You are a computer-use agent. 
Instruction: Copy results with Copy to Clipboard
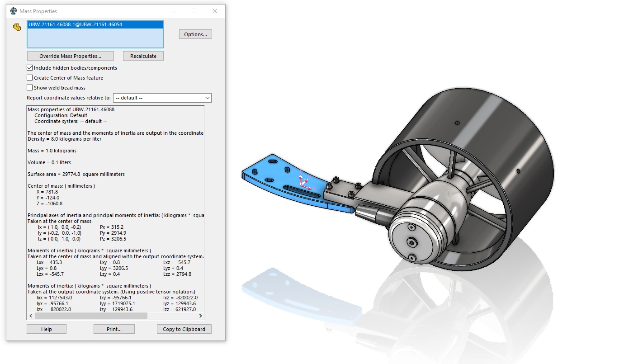point(184,329)
